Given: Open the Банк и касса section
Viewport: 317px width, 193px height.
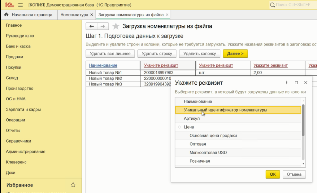Looking at the screenshot, I should pos(18,46).
